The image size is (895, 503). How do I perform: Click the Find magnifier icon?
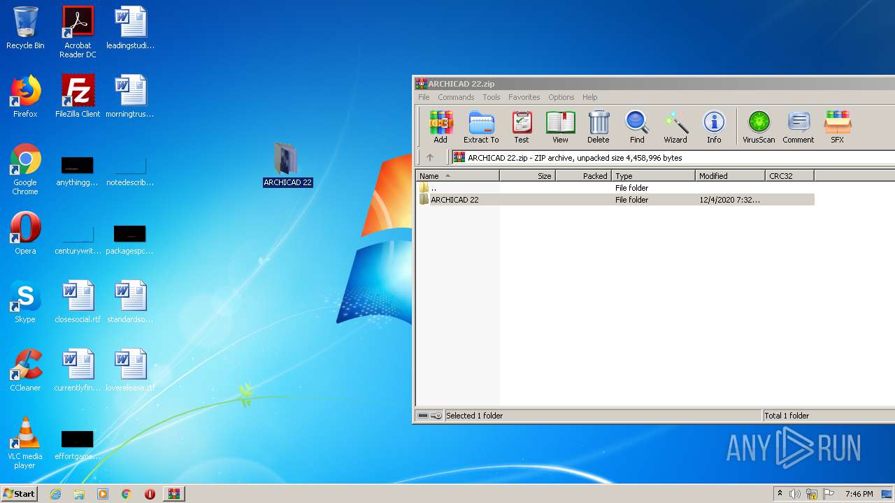pyautogui.click(x=637, y=127)
